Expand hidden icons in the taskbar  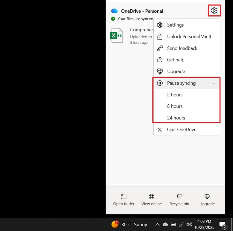point(157,224)
